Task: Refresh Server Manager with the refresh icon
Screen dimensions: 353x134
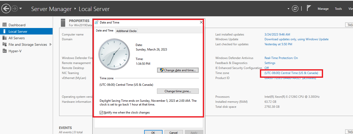Action: 295,9
